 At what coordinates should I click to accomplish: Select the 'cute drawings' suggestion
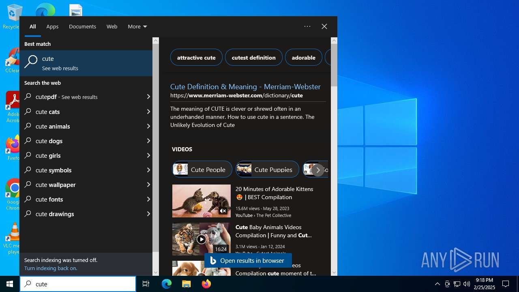click(x=81, y=214)
